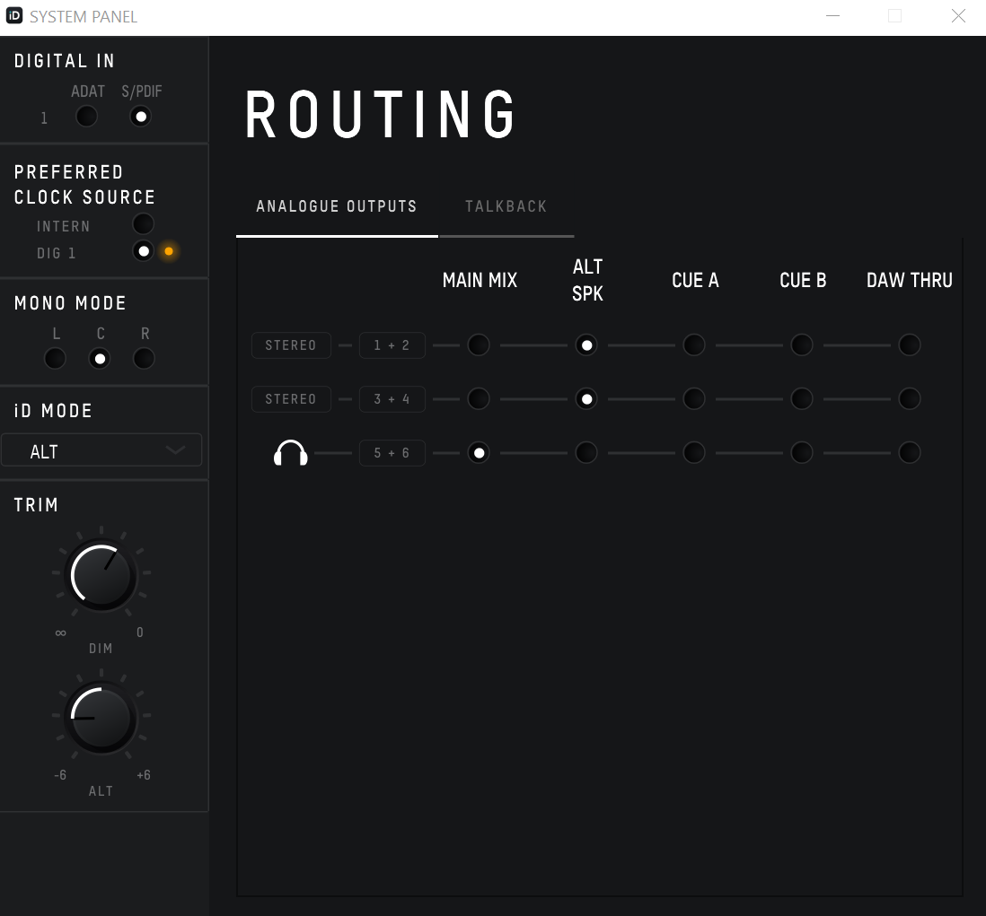Route outputs 1 + 2 to CUE B
Viewport: 986px width, 916px height.
point(802,345)
